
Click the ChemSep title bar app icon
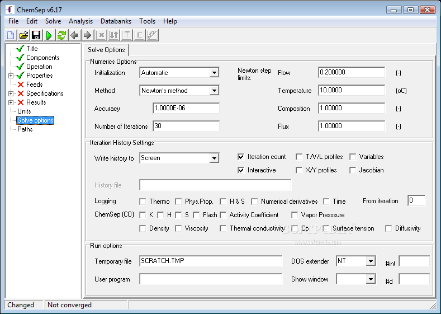(10, 10)
